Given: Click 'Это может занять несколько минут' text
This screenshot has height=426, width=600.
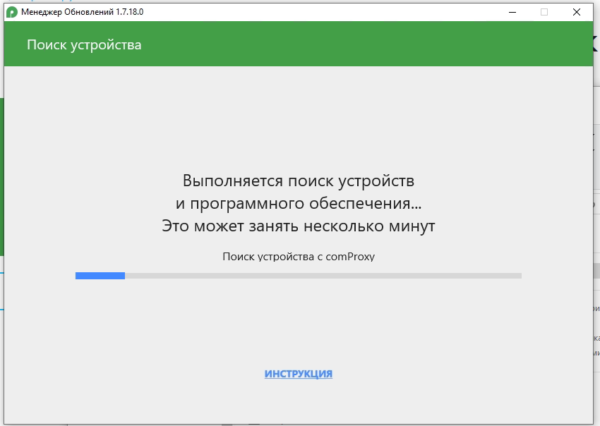Looking at the screenshot, I should [298, 226].
